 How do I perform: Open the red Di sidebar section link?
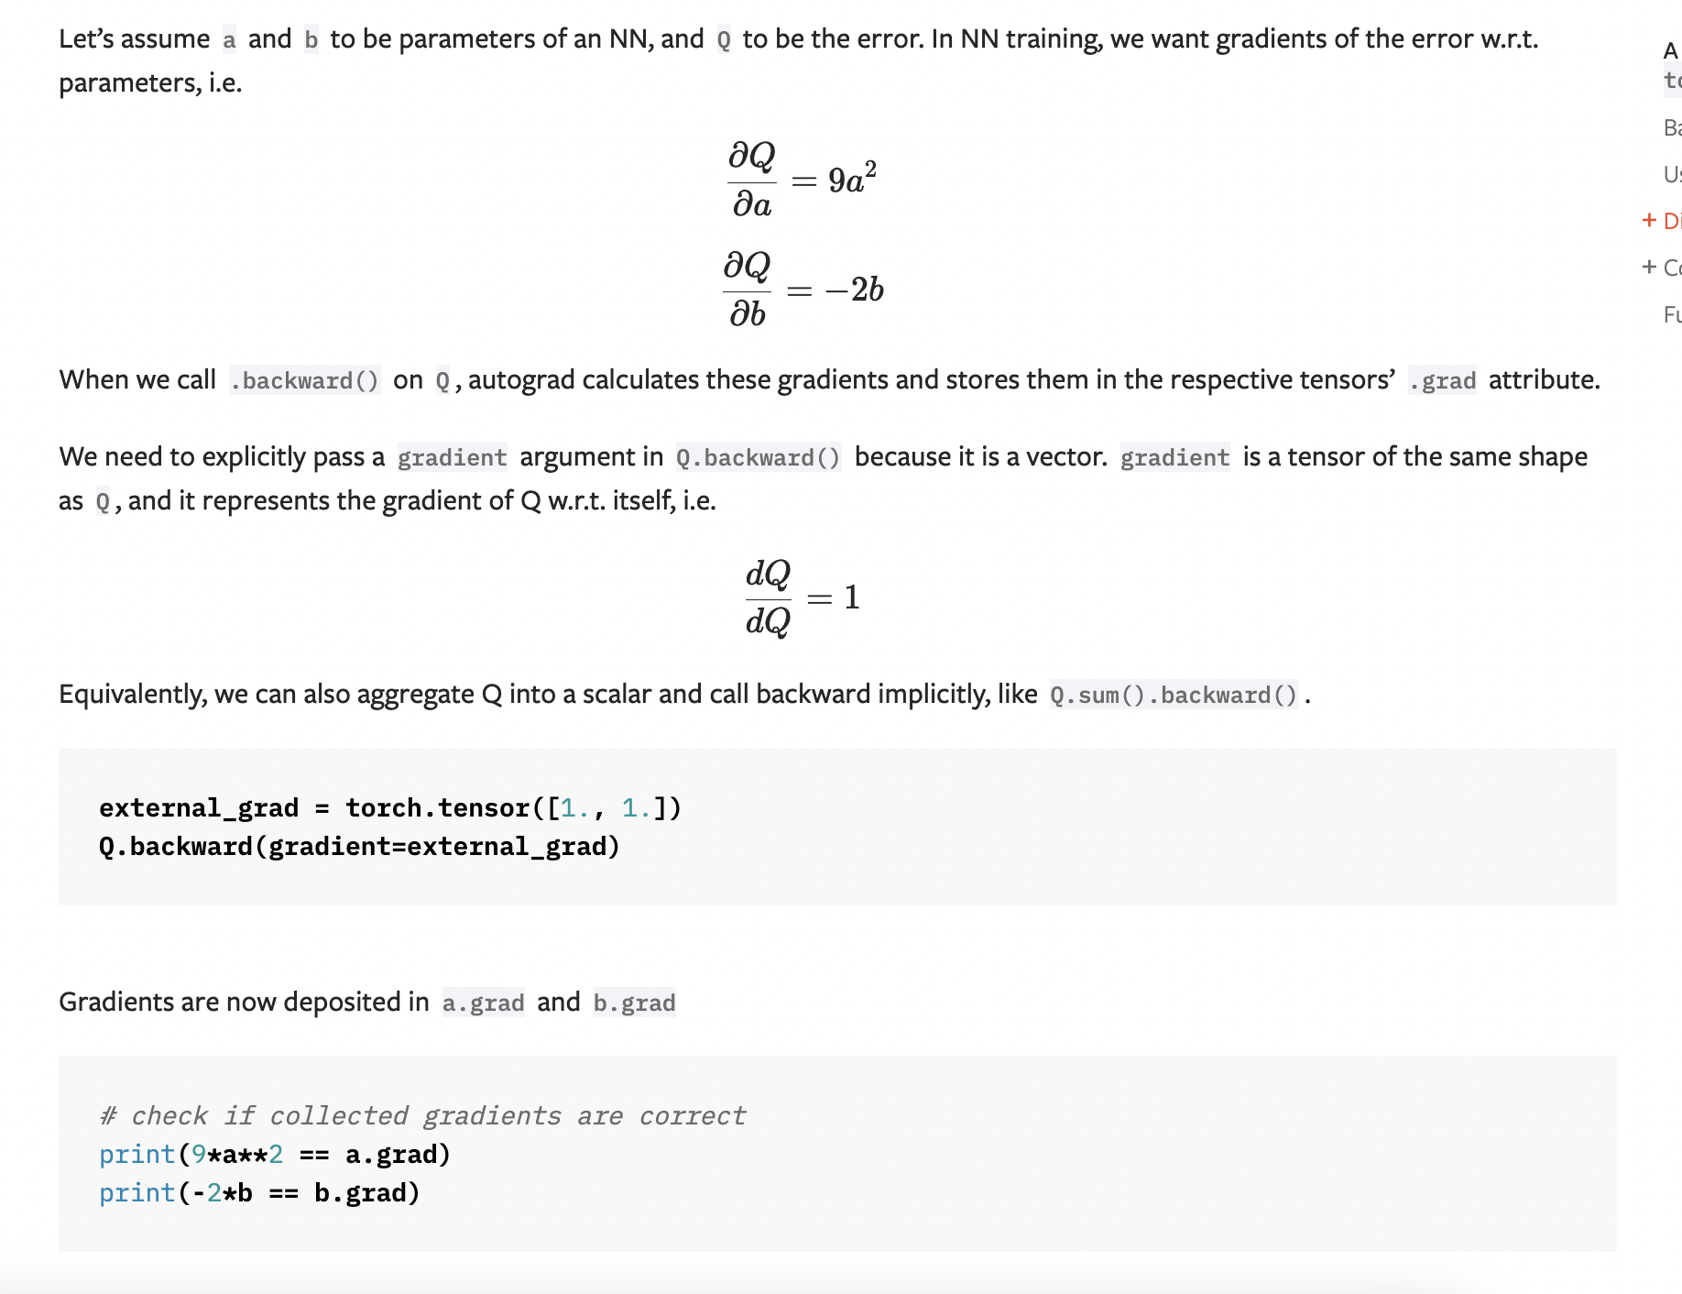[1673, 221]
